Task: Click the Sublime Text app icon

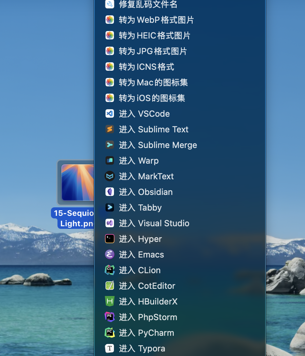Action: click(110, 129)
